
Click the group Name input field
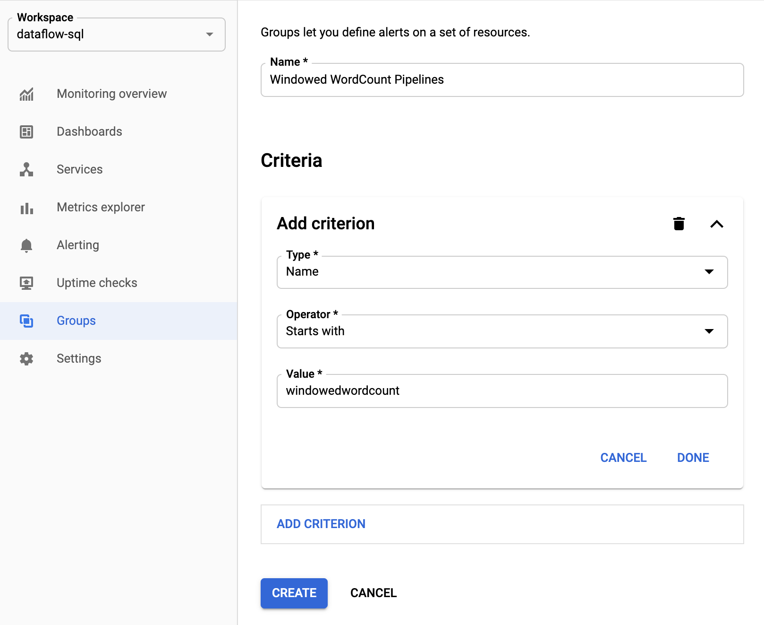pos(501,80)
